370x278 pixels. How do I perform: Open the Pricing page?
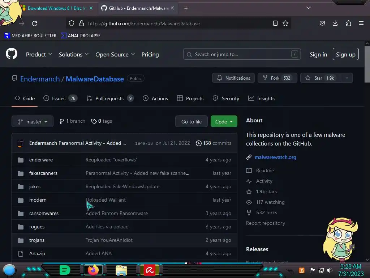pyautogui.click(x=150, y=54)
